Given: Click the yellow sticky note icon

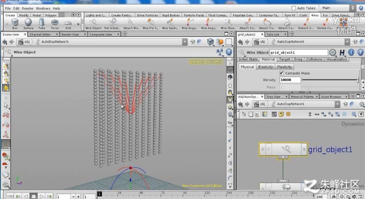Looking at the screenshot, I should click(x=281, y=114).
